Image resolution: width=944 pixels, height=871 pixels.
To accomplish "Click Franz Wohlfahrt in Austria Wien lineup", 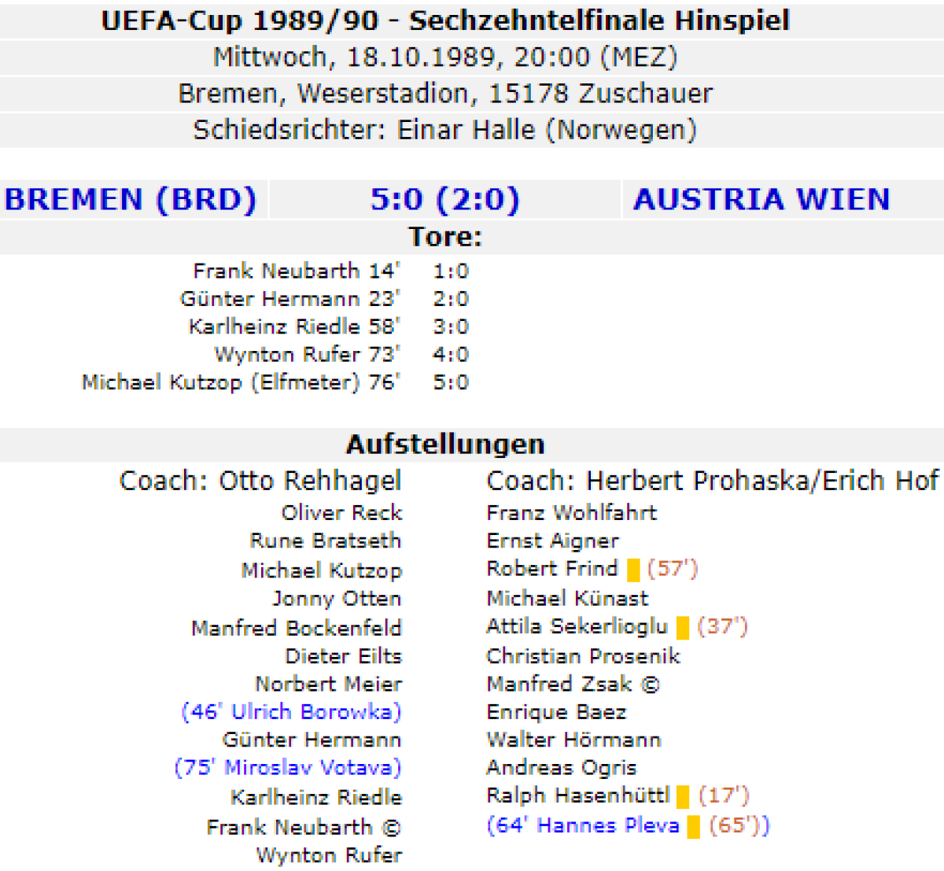I will click(571, 513).
